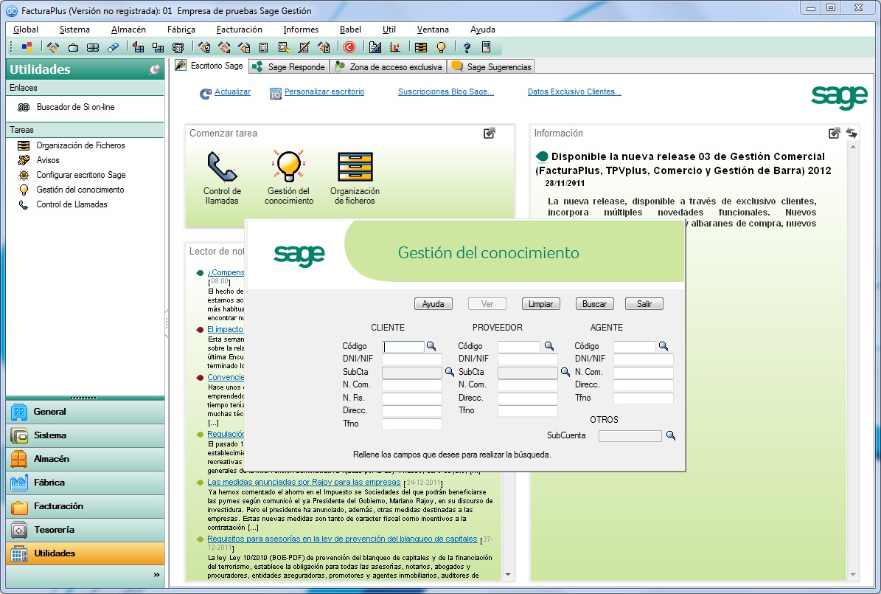Viewport: 881px width, 594px height.
Task: Click the edit icon of Comenzar tarea panel
Action: pos(490,134)
